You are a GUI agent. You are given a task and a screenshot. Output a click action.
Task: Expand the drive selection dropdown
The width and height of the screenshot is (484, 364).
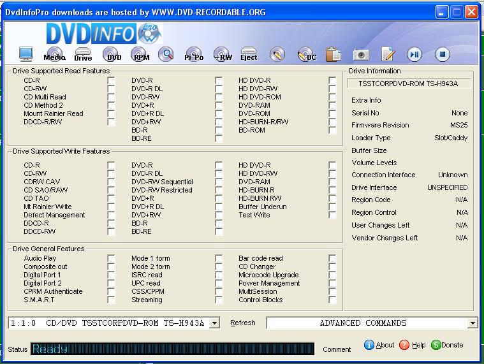(x=214, y=323)
